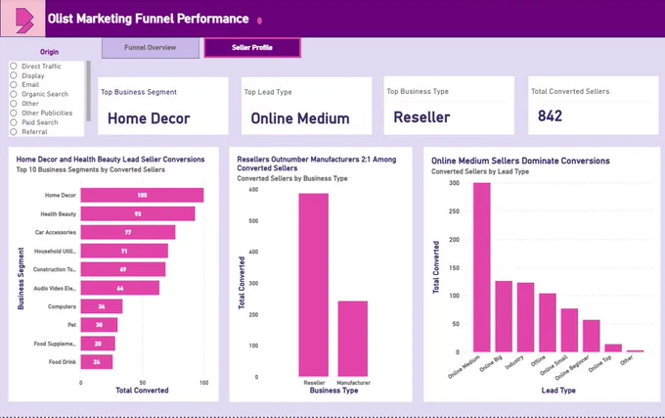Click the pink dot next to the title
665x418 pixels.
[x=259, y=20]
